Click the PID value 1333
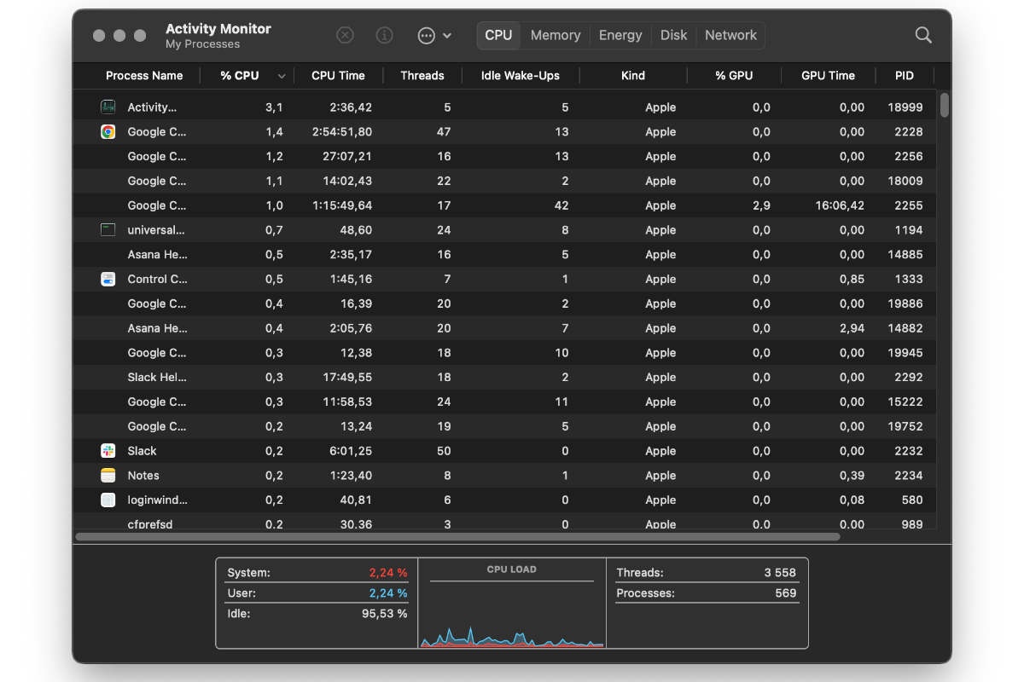Screen dimensions: 1024x682 point(909,279)
